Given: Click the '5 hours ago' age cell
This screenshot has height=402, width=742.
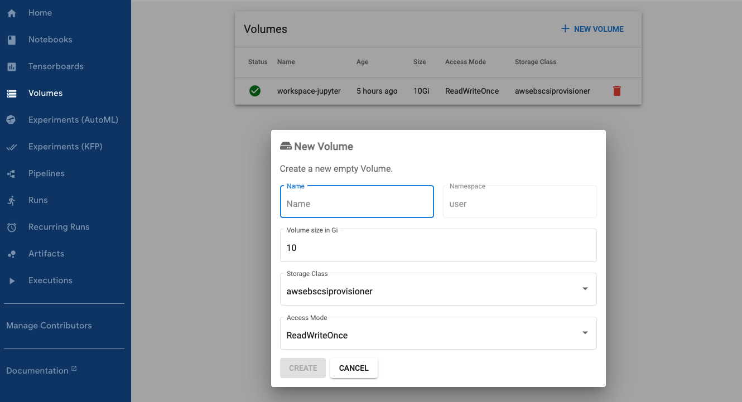Looking at the screenshot, I should [x=377, y=91].
